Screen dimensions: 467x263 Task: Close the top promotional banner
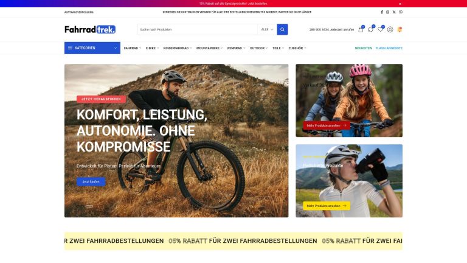click(x=400, y=4)
